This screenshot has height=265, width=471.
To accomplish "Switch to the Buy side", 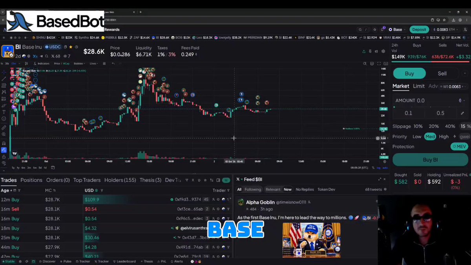I will (409, 73).
